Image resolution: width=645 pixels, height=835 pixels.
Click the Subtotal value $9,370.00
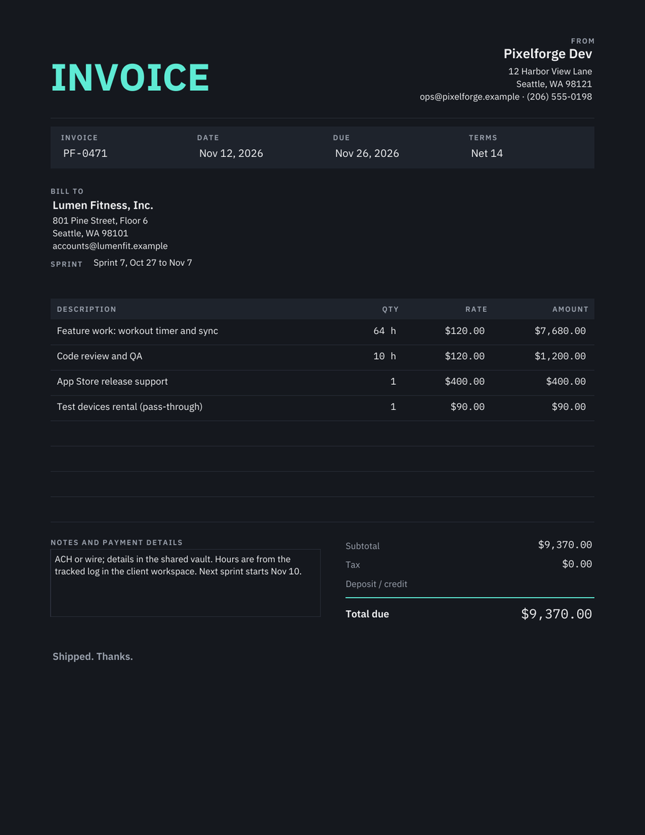tap(565, 545)
